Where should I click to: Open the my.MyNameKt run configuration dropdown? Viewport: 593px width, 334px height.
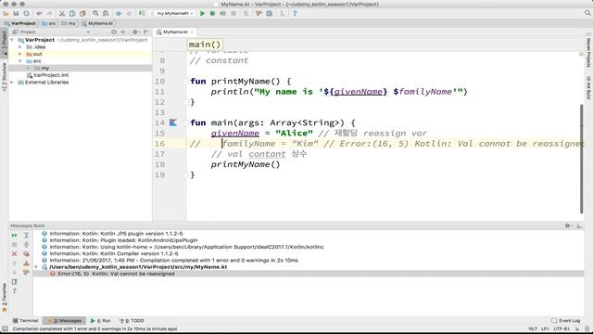pos(172,13)
